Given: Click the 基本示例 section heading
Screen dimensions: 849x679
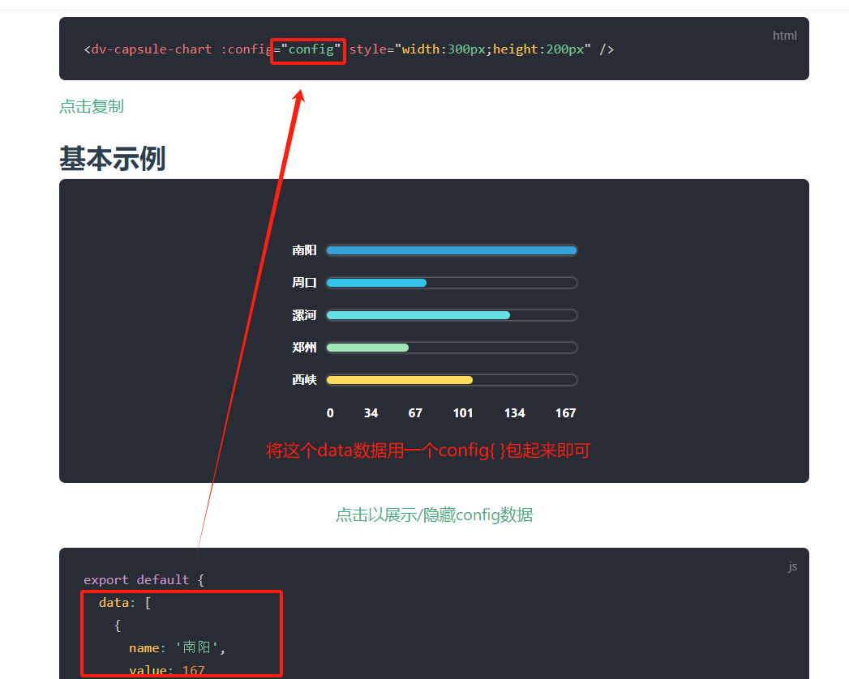Looking at the screenshot, I should (x=112, y=158).
